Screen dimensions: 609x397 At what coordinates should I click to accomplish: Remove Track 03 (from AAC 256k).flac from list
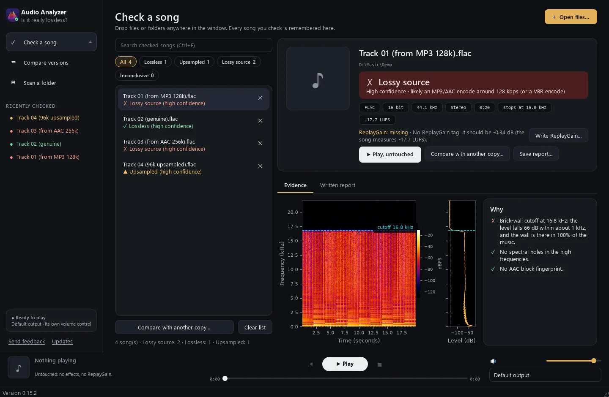pyautogui.click(x=260, y=144)
